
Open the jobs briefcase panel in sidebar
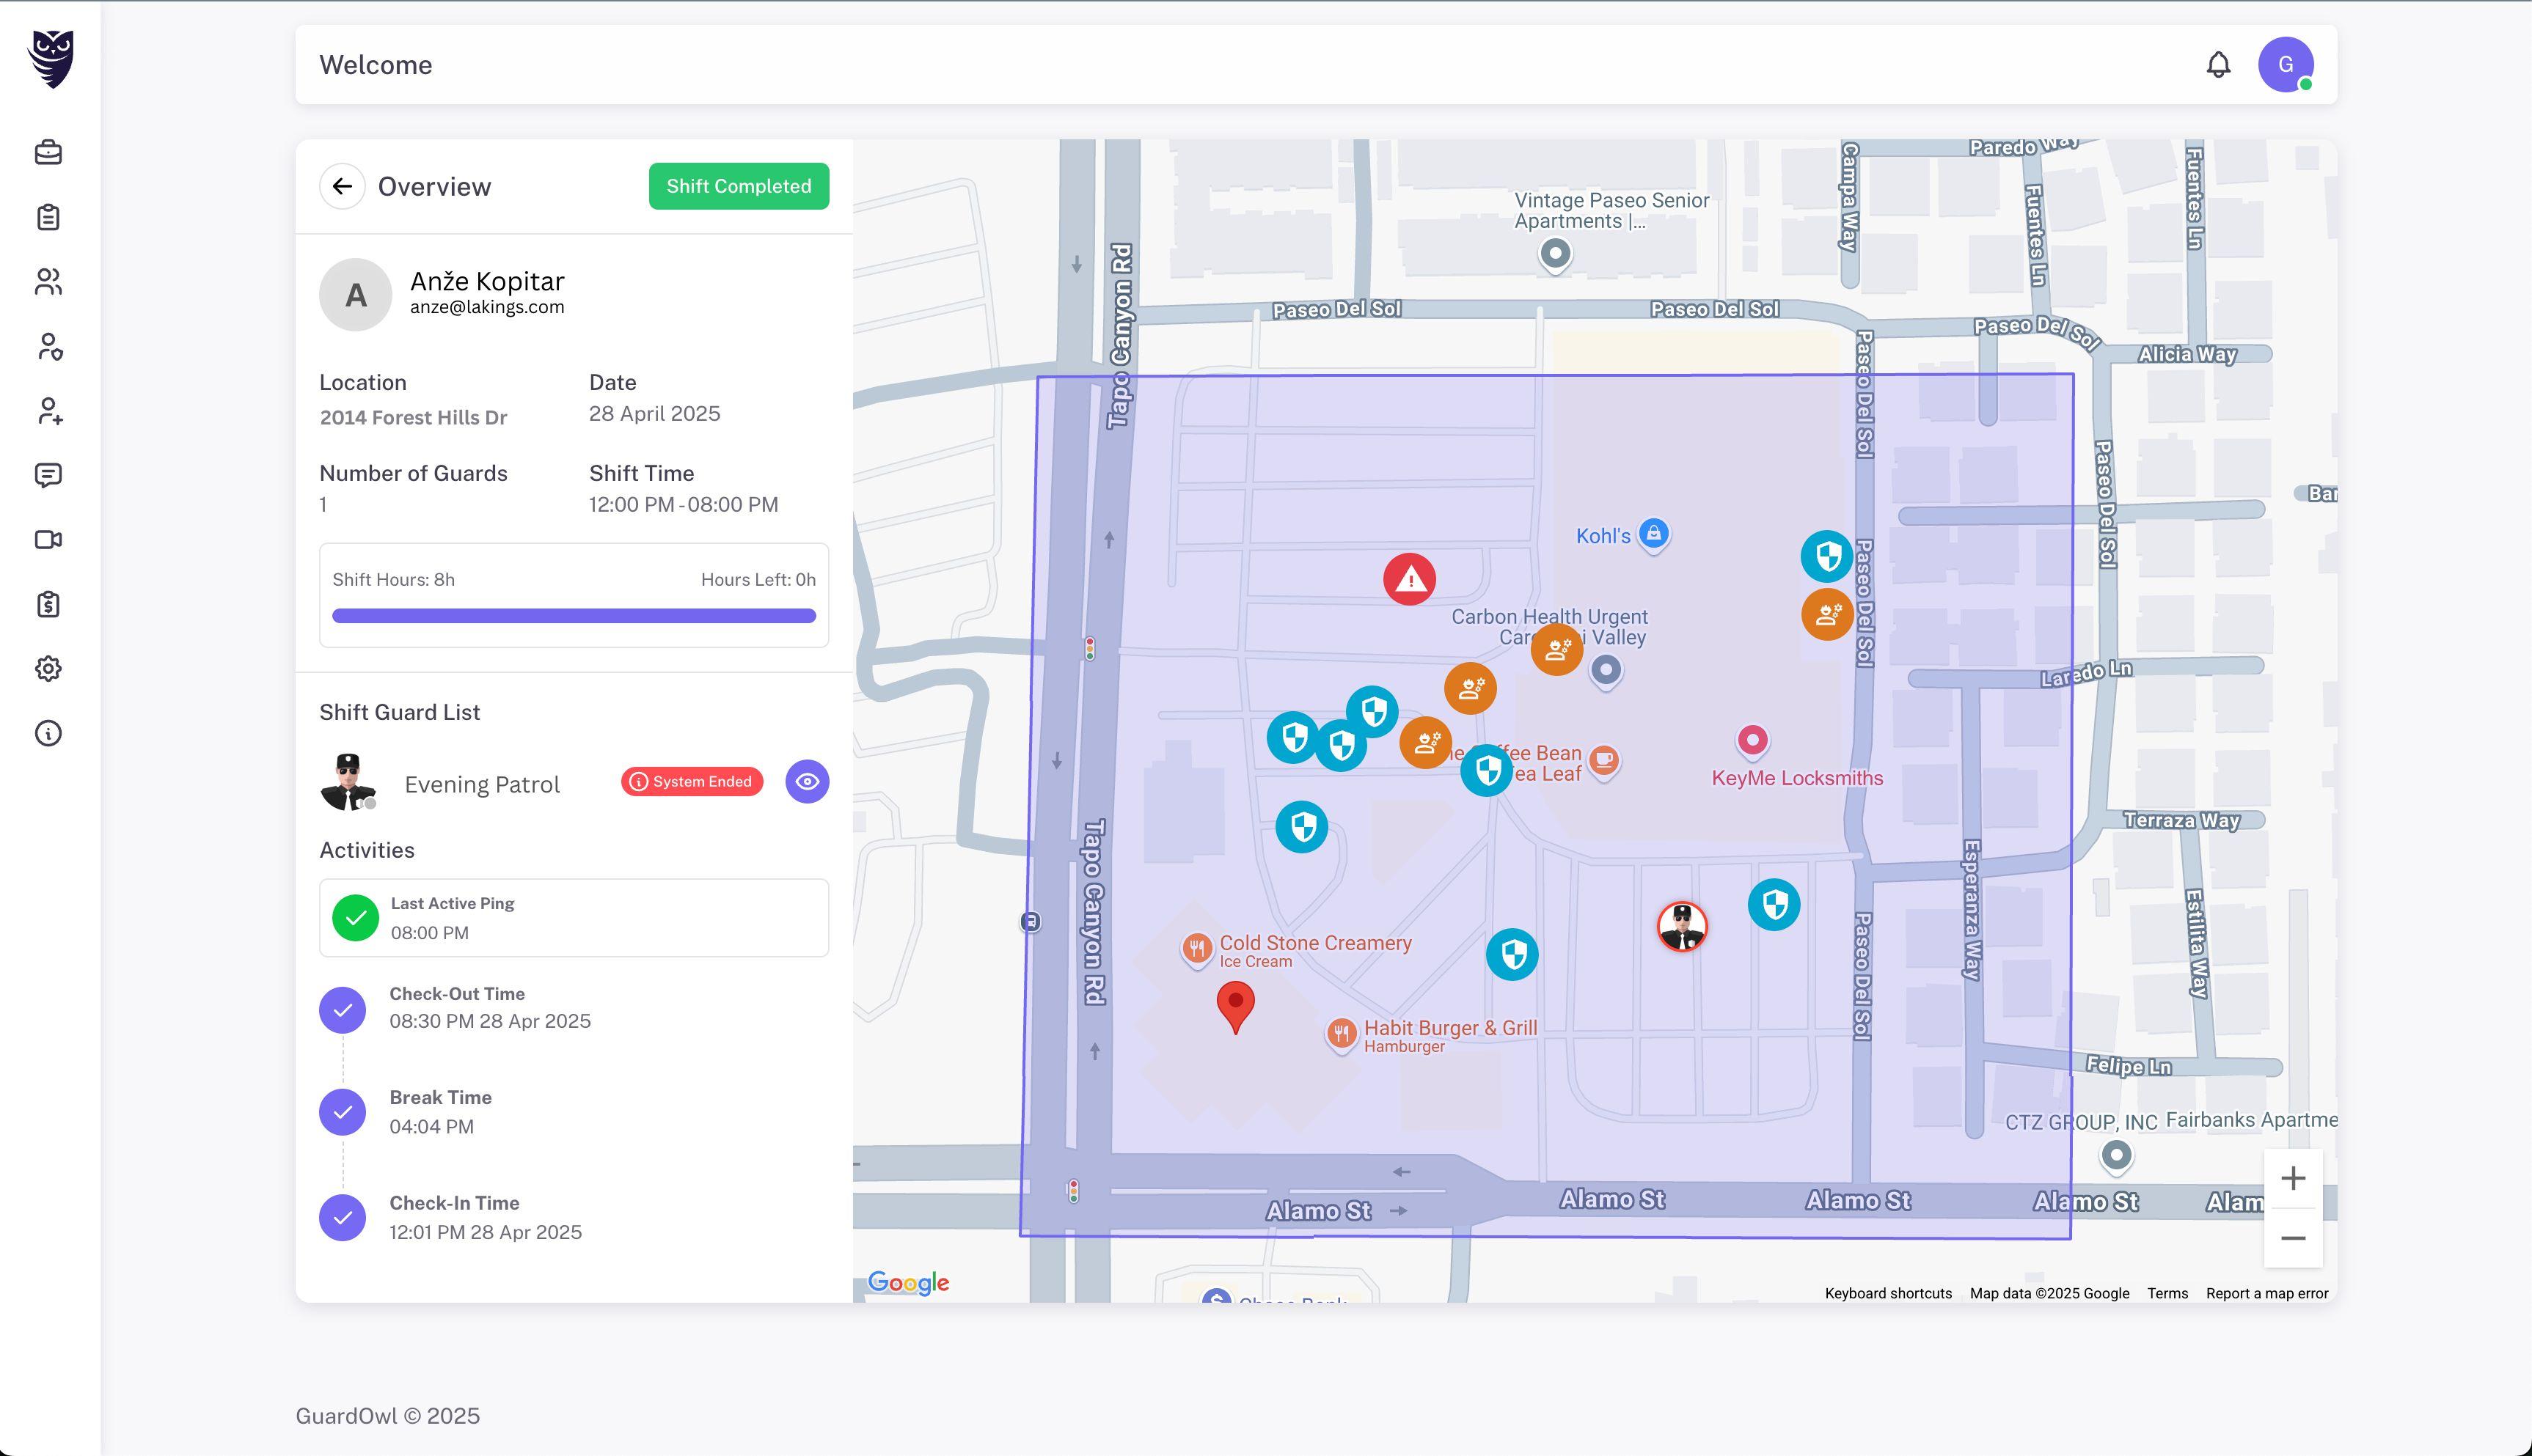49,152
